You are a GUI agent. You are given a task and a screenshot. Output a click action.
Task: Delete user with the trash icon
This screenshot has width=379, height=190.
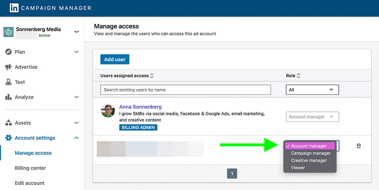pyautogui.click(x=359, y=146)
